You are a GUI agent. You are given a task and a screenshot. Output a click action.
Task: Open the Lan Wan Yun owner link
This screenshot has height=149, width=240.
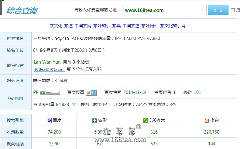(47, 62)
